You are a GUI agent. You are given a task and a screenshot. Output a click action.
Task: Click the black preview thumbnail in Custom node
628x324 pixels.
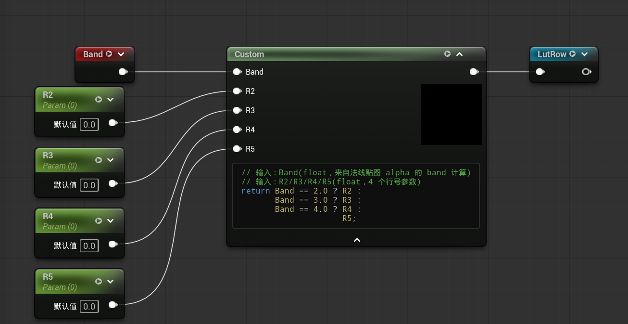452,115
